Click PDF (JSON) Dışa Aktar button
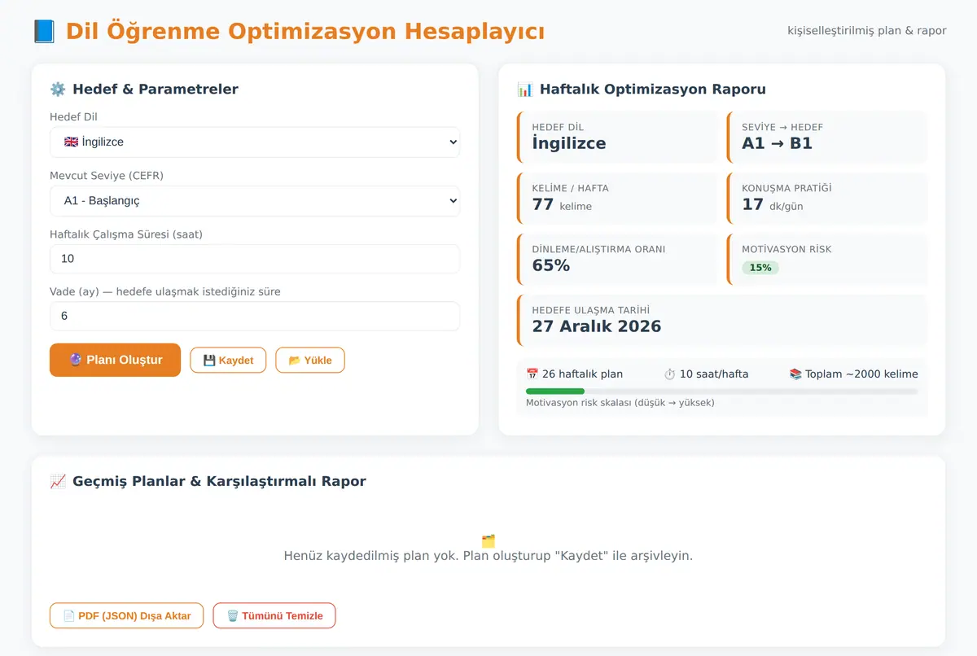This screenshot has width=977, height=656. 126,616
